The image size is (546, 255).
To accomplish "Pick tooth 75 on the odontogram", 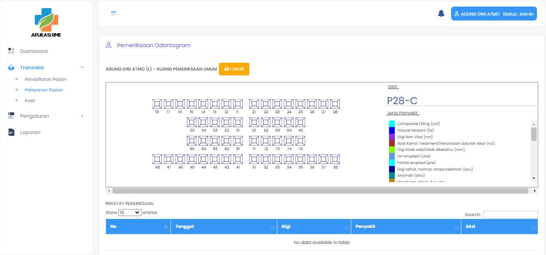I will click(300, 141).
